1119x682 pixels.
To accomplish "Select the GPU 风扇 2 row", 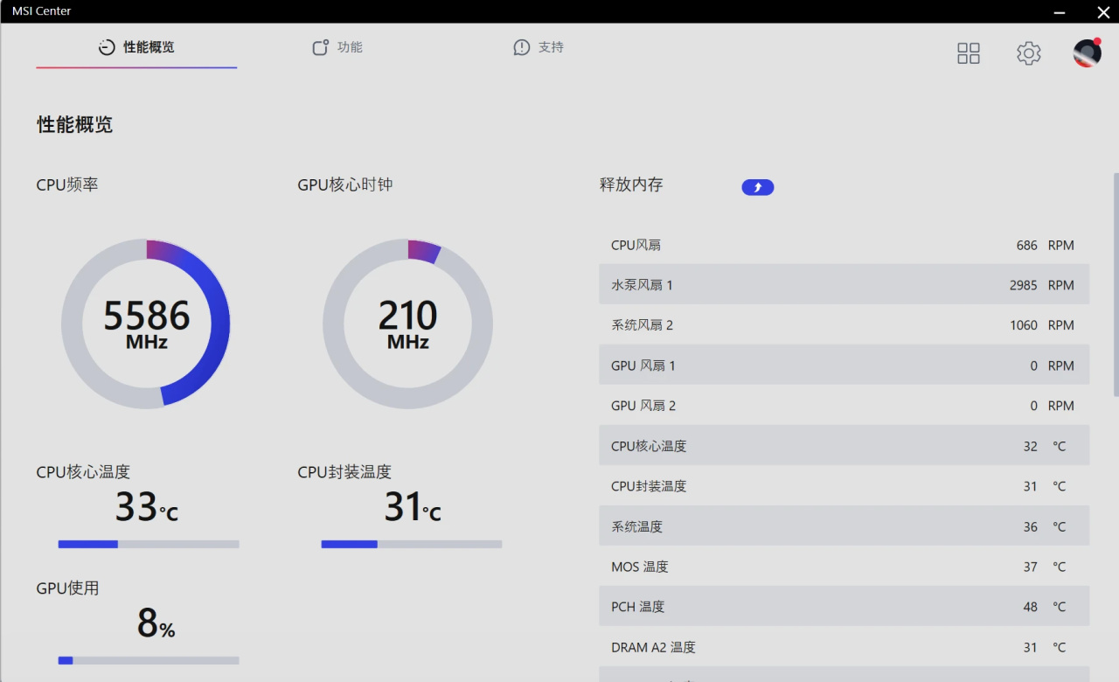I will tap(844, 406).
